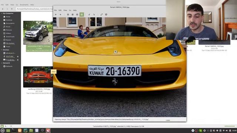This screenshot has height=133, width=237.
Task: Open the Windows device in the sidebar
Action: pyautogui.click(x=10, y=53)
